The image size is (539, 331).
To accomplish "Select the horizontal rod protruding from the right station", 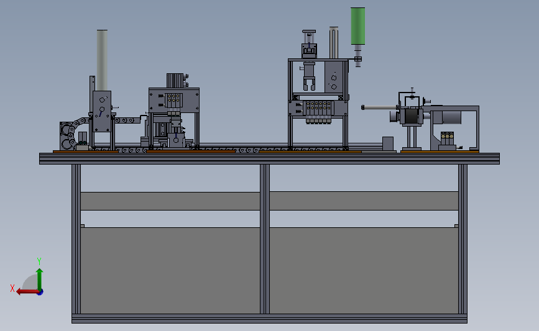I will coord(379,107).
